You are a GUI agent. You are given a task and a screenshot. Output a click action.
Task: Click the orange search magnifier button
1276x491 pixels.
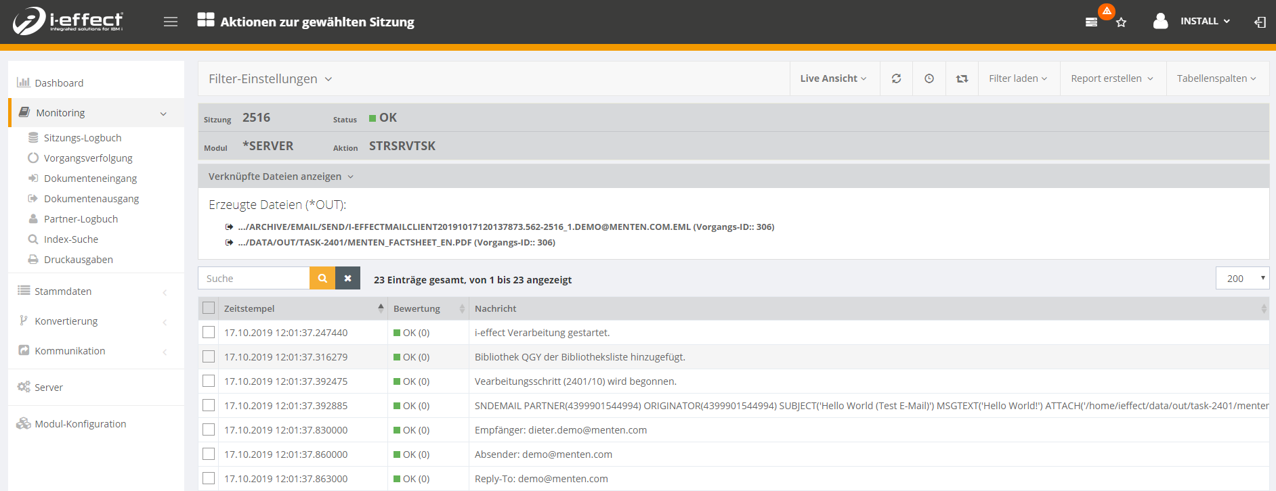pyautogui.click(x=322, y=278)
